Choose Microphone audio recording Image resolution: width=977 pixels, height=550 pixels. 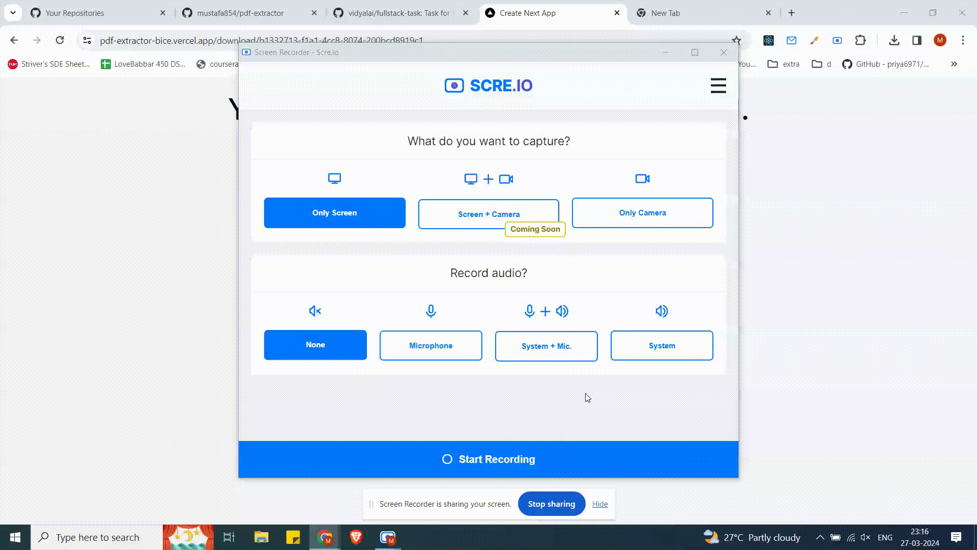click(430, 346)
